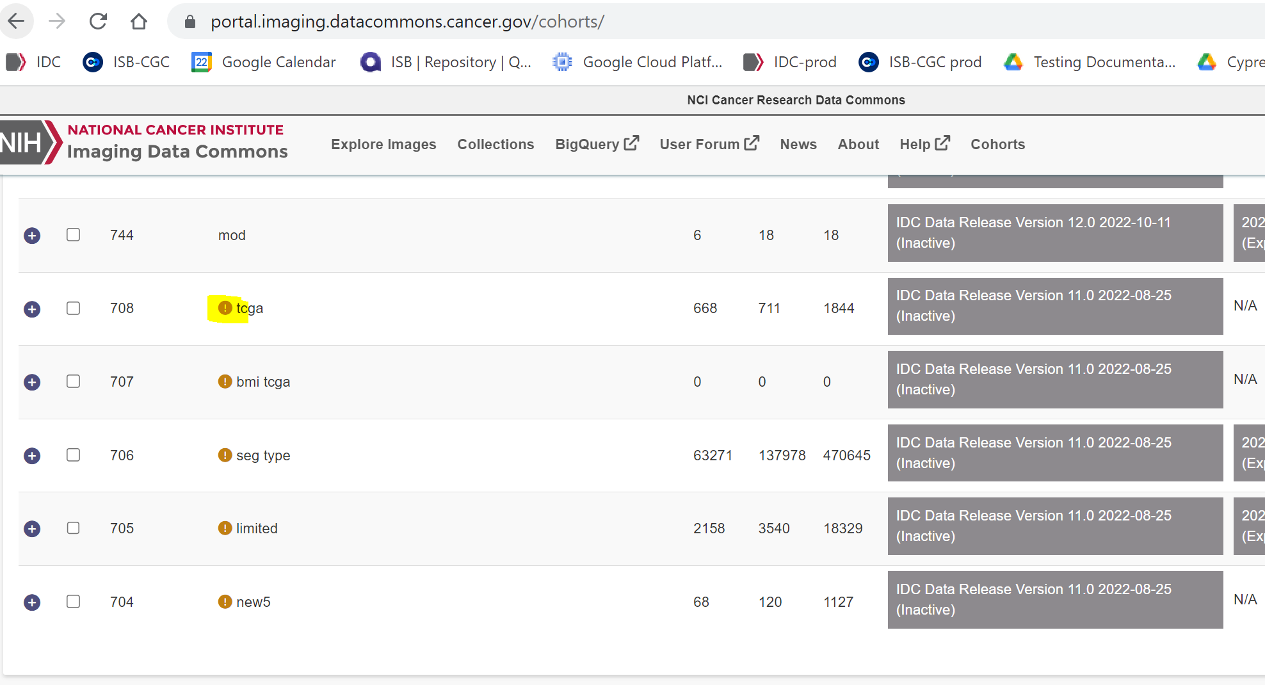Expand the seg type cohort row
1265x685 pixels.
32,455
